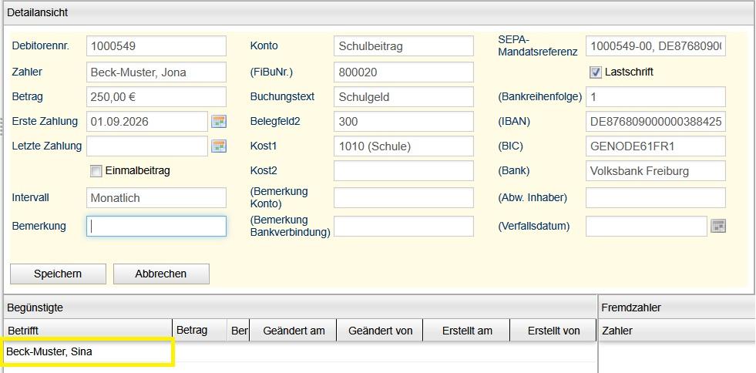Click the Konto field Schulbeitrag
This screenshot has height=373, width=756.
pyautogui.click(x=404, y=46)
